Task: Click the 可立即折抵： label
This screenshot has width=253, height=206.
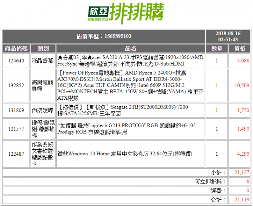Action: point(210,182)
